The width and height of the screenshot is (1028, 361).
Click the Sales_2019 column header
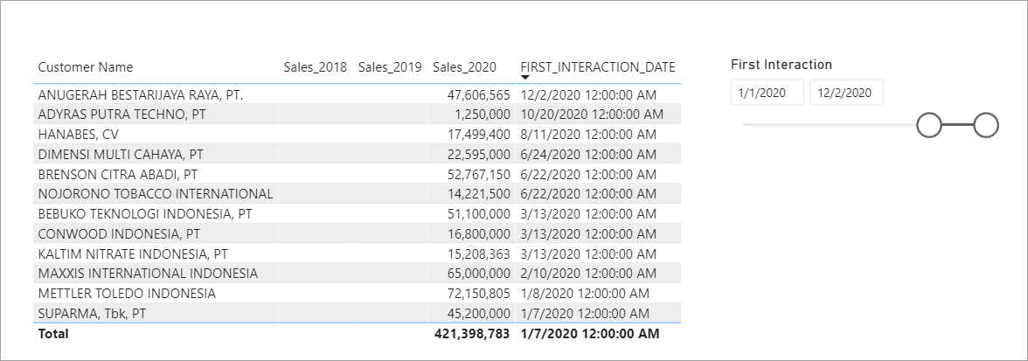[x=390, y=67]
